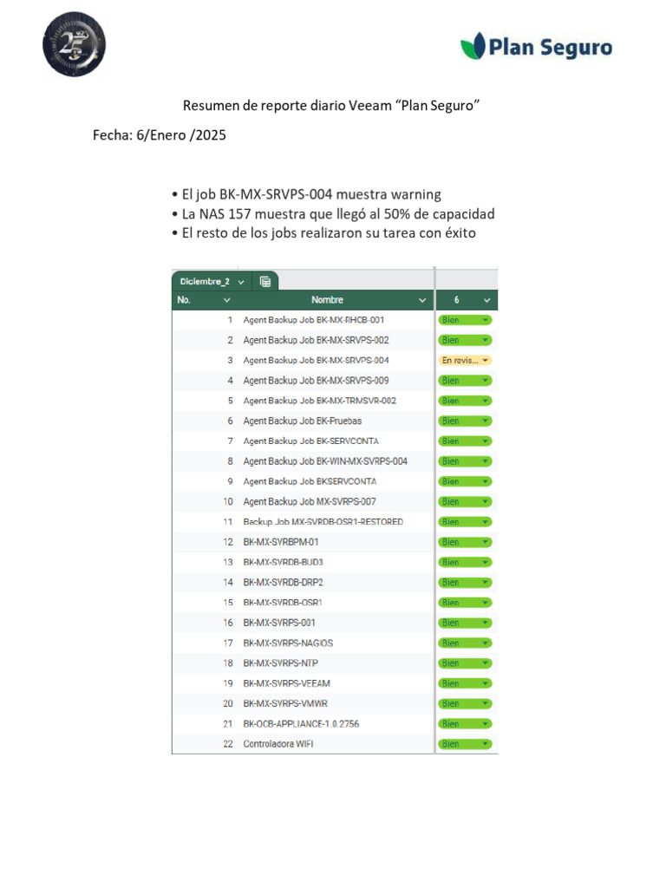The image size is (666, 888).
Task: Click the Plan Seguro leaf logo
Action: [473, 47]
